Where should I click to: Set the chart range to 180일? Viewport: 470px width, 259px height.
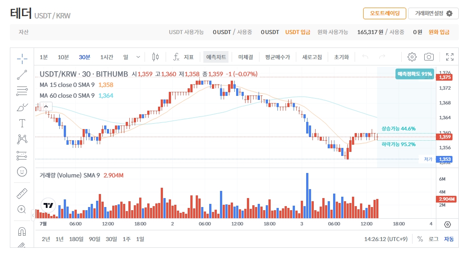pyautogui.click(x=76, y=239)
